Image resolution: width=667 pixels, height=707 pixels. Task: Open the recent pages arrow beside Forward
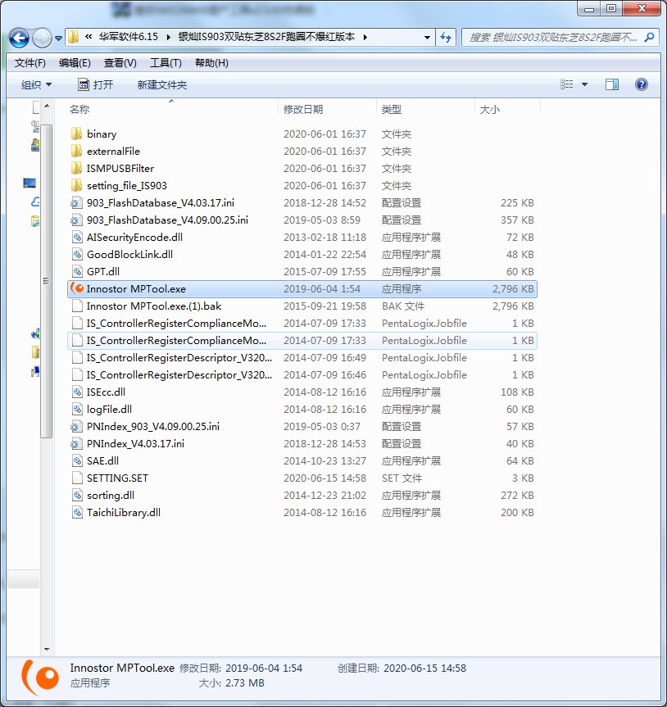(x=59, y=39)
